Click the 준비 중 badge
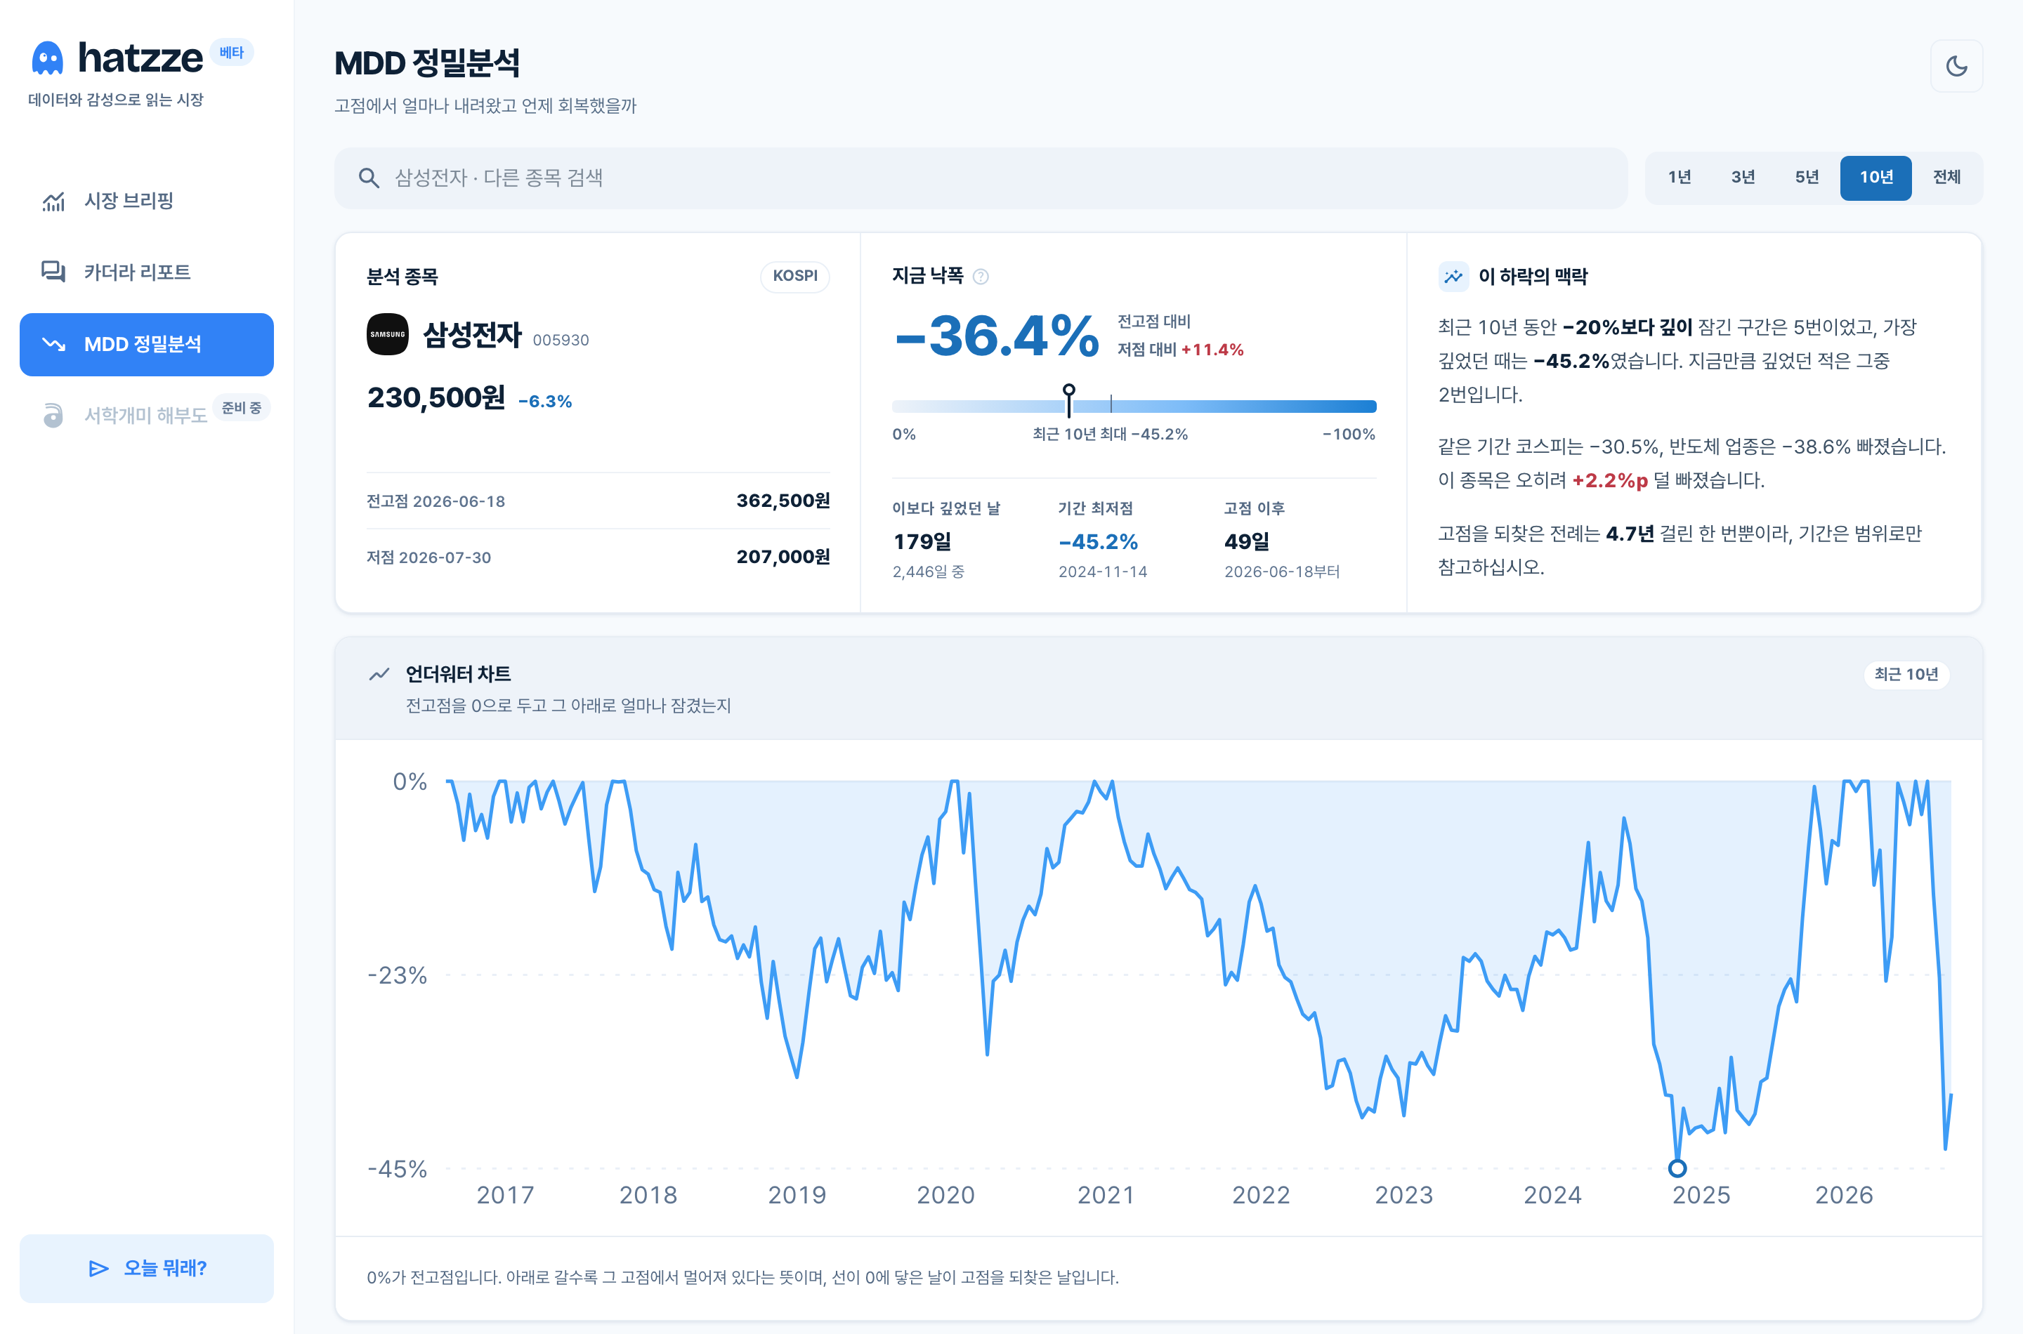The height and width of the screenshot is (1334, 2023). point(242,409)
